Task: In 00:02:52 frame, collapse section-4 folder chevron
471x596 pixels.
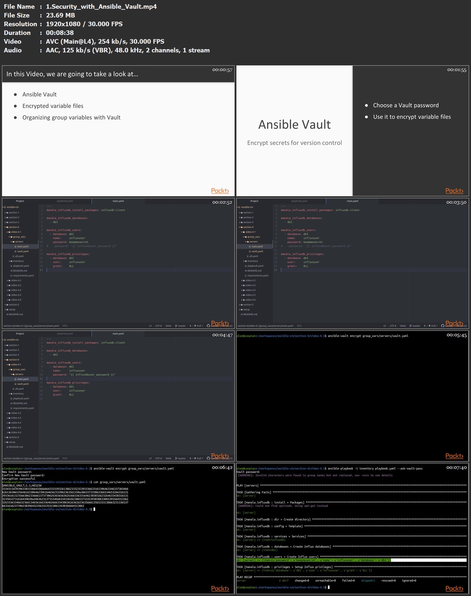Action: (5, 227)
